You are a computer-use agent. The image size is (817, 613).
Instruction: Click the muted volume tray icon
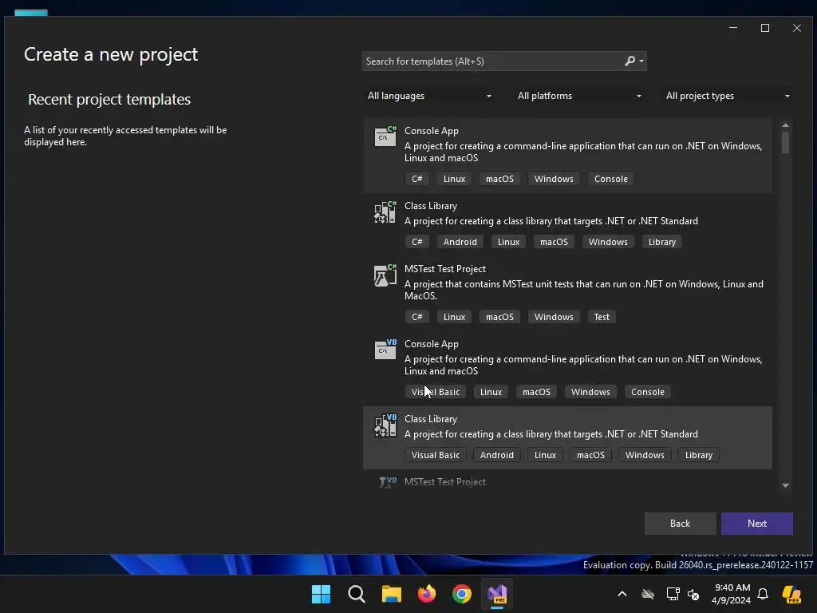click(693, 594)
